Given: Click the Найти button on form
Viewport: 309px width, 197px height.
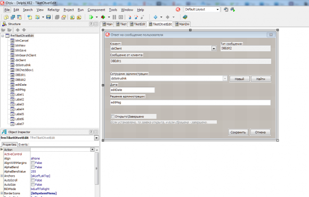Looking at the screenshot, I should tap(261, 79).
